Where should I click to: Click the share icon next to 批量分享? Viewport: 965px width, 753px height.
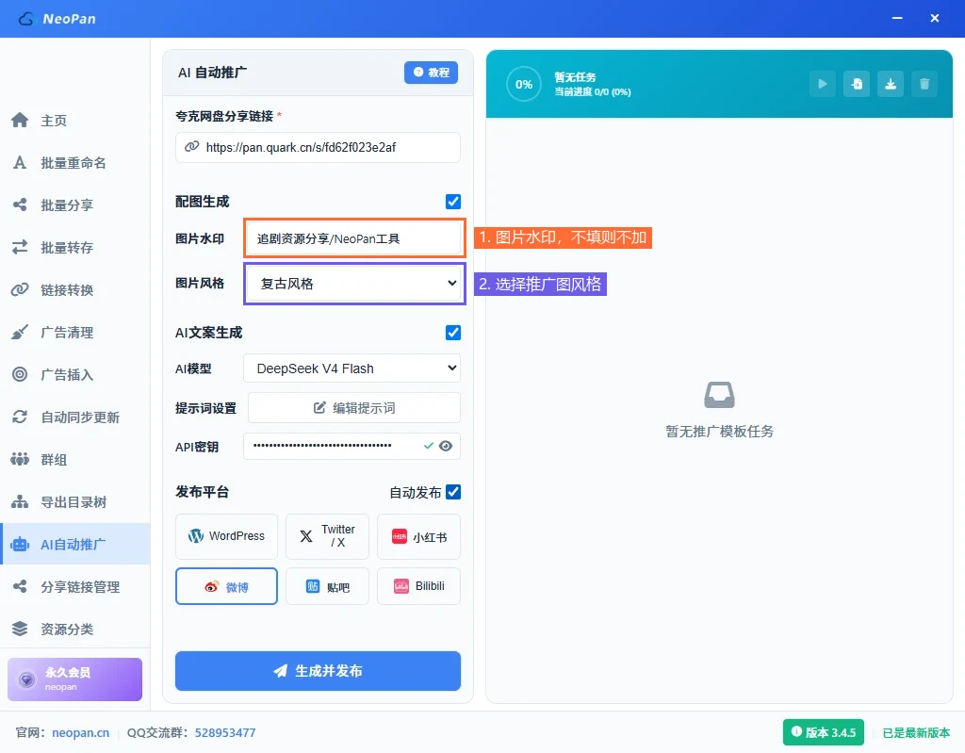(20, 205)
